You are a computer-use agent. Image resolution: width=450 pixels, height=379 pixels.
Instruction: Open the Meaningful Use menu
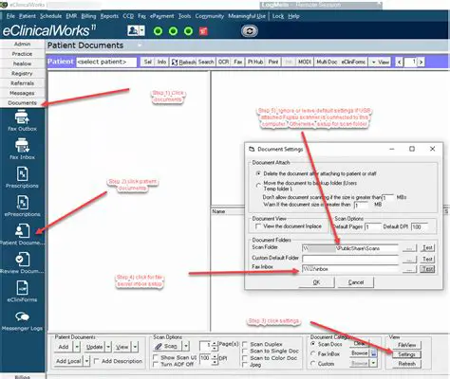(247, 16)
